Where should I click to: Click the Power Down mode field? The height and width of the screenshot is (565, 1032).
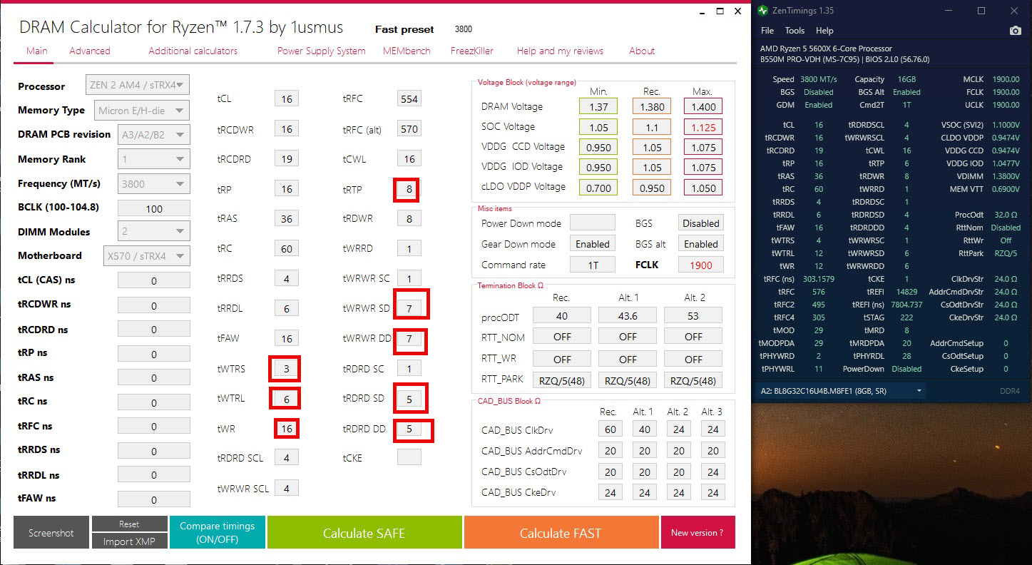(592, 223)
